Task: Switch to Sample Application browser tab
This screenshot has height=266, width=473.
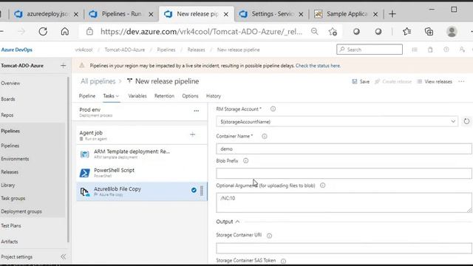Action: pyautogui.click(x=346, y=14)
